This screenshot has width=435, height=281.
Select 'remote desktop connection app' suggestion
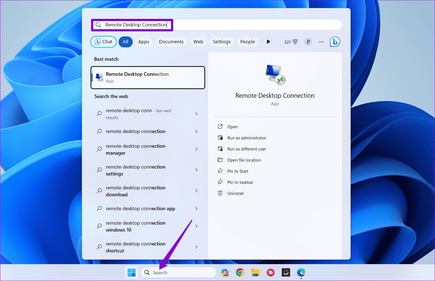148,209
